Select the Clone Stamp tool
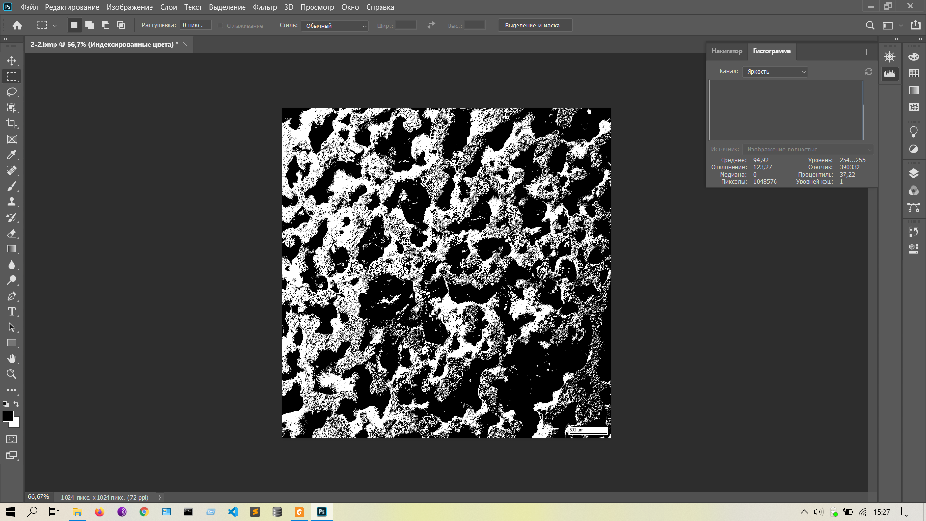The image size is (926, 521). point(12,202)
